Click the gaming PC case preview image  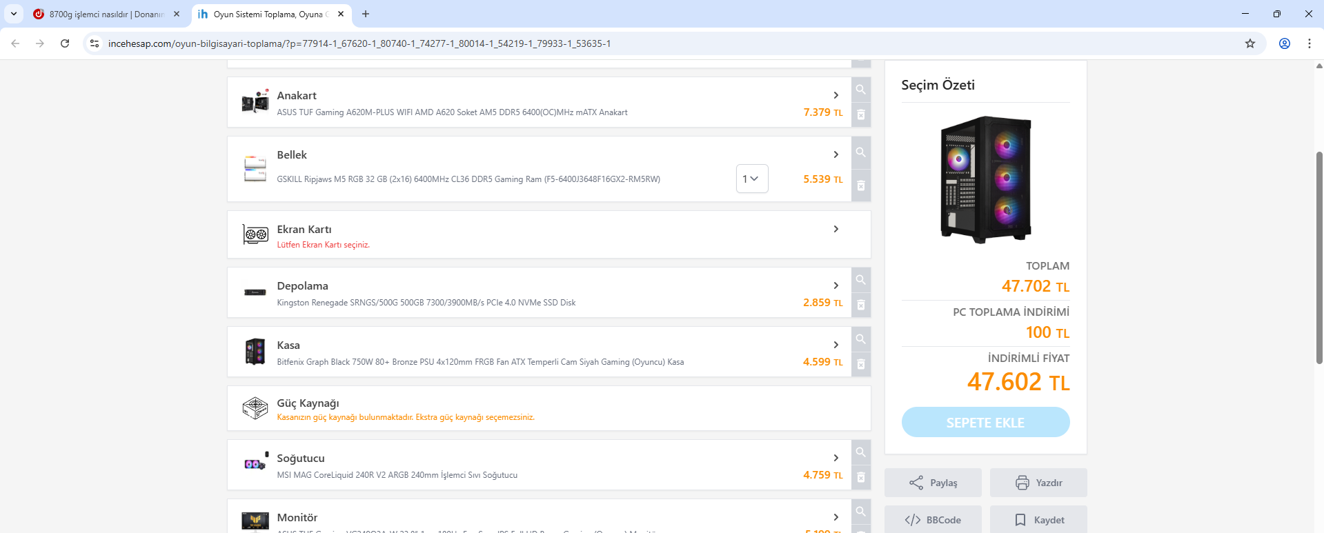(x=985, y=179)
